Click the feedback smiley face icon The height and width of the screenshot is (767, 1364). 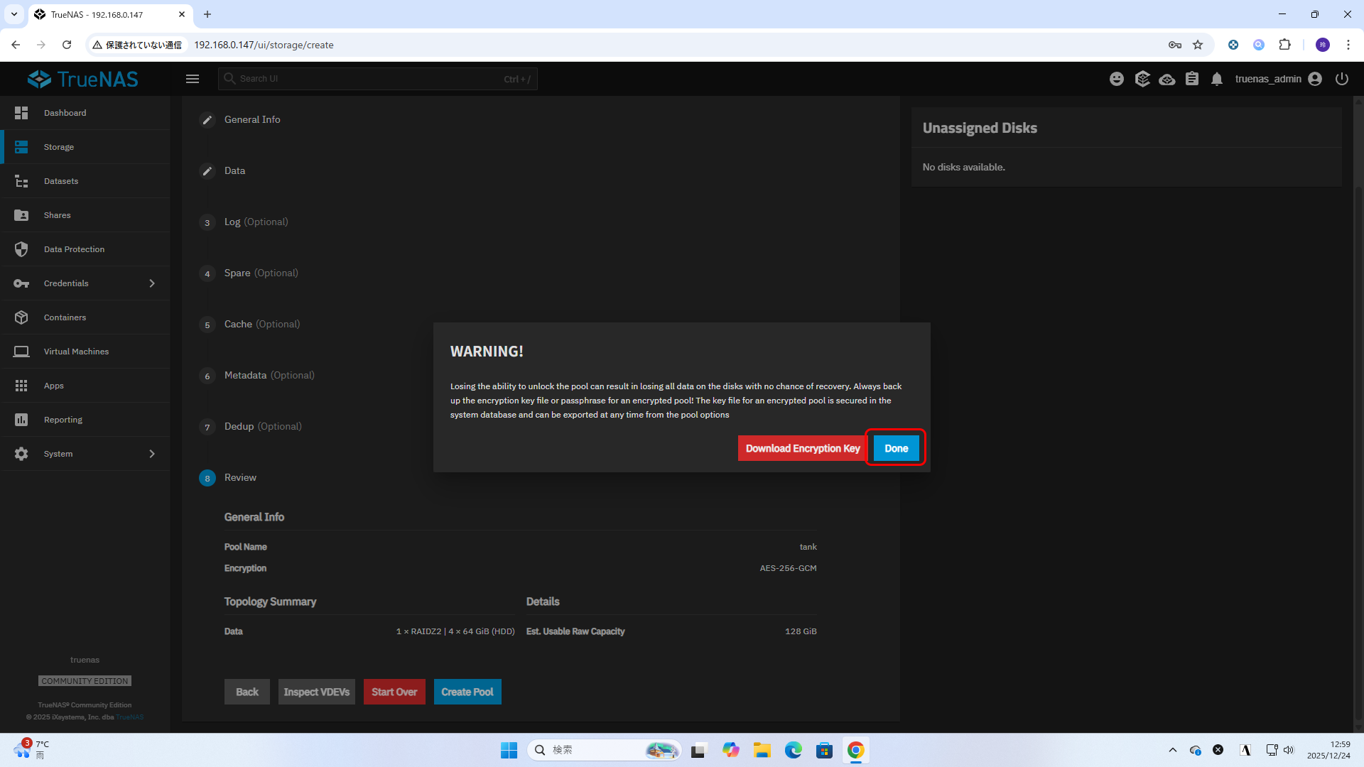1117,79
